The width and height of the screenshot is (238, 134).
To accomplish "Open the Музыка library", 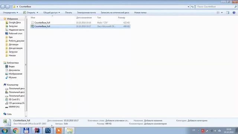I will [12, 77].
